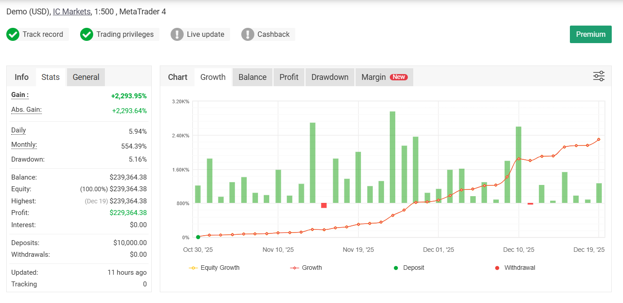Open chart settings sliders icon

coord(599,76)
